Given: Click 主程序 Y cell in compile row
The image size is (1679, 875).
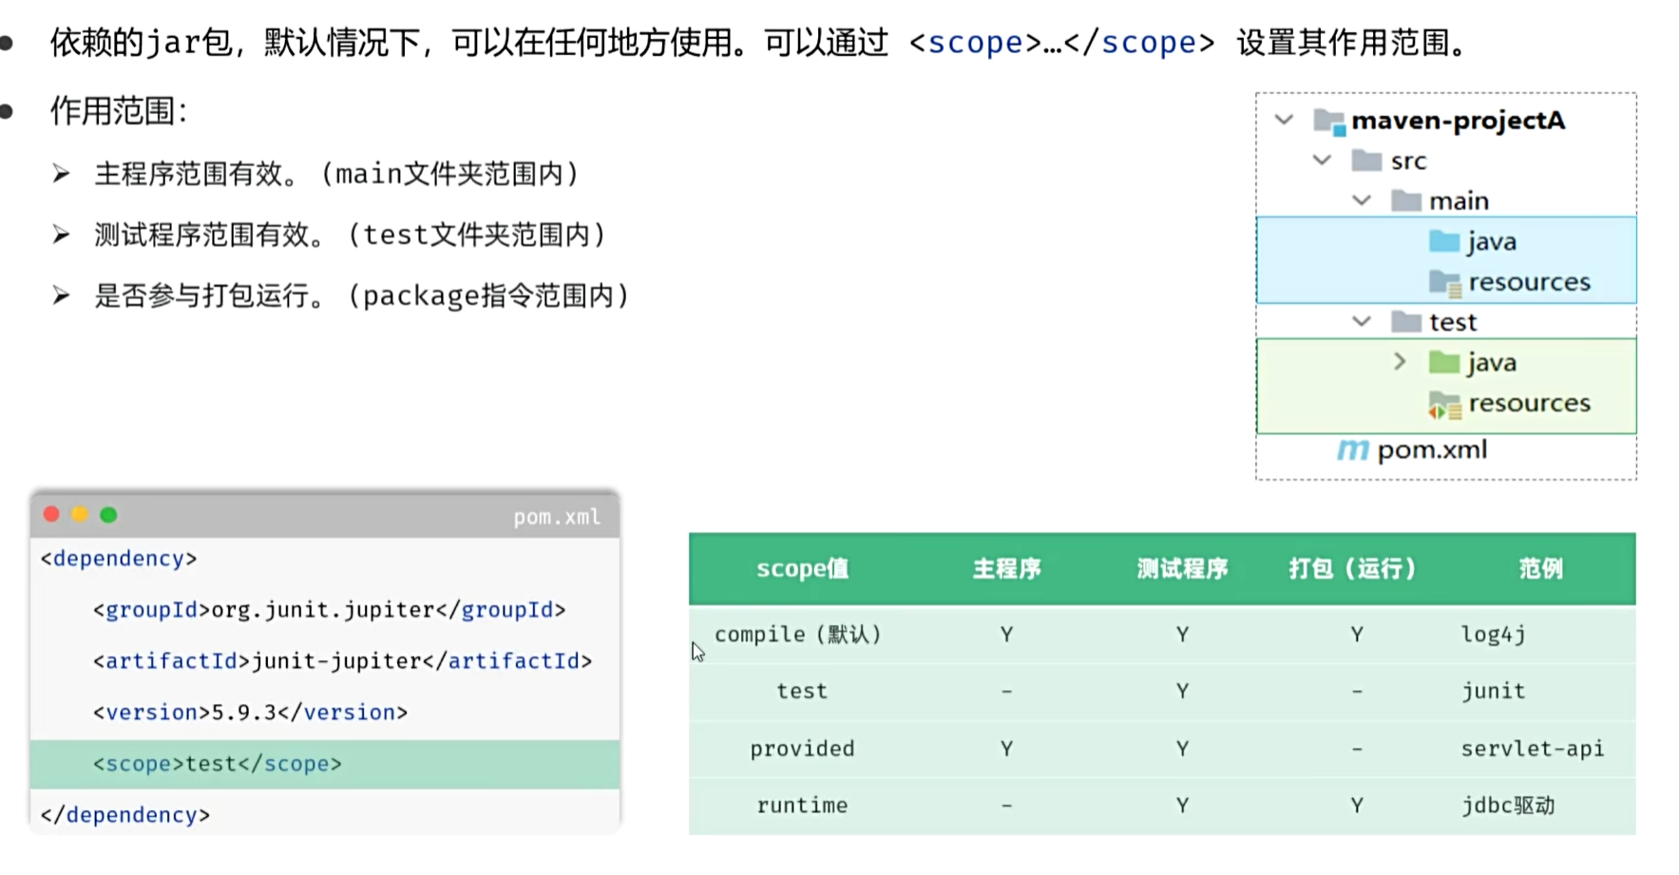Looking at the screenshot, I should click(1006, 635).
